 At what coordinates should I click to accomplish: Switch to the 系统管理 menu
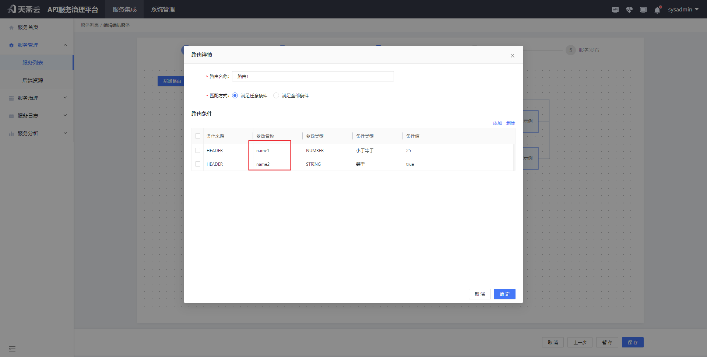pos(163,9)
